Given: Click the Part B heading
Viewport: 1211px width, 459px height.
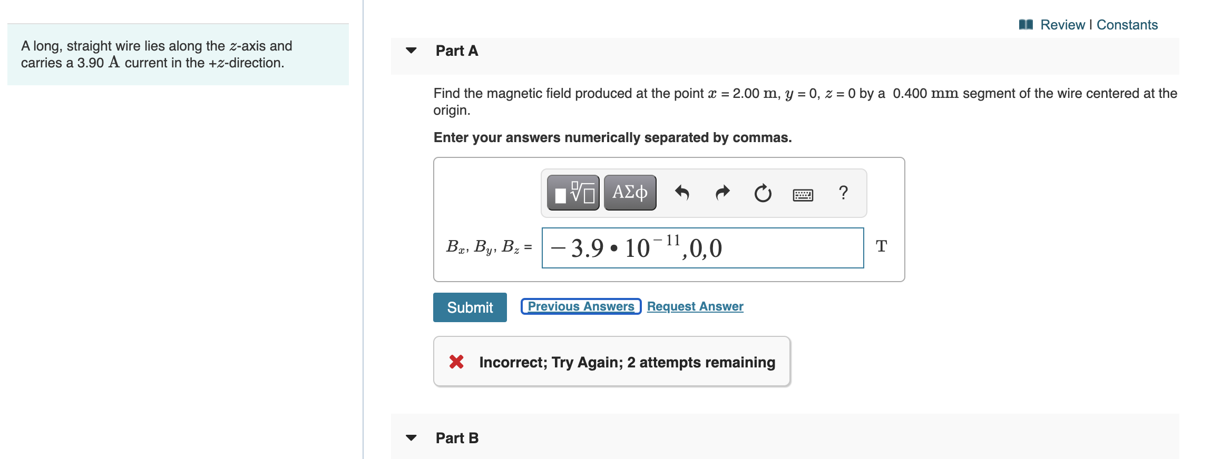Looking at the screenshot, I should (457, 438).
